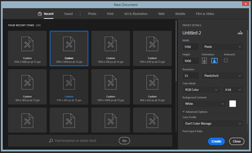The height and width of the screenshot is (153, 252).
Task: Click the Close button
Action: click(x=237, y=141)
